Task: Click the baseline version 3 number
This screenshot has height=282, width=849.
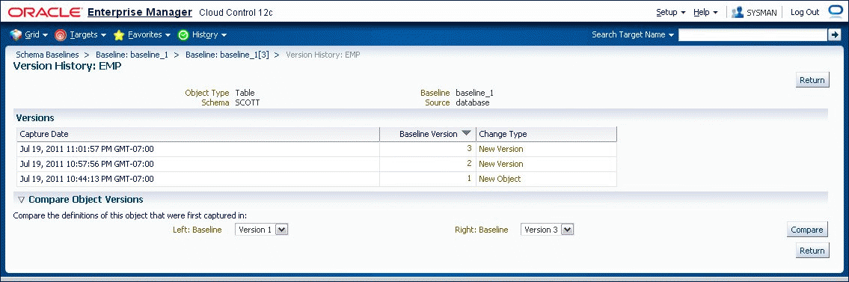Action: click(x=470, y=149)
